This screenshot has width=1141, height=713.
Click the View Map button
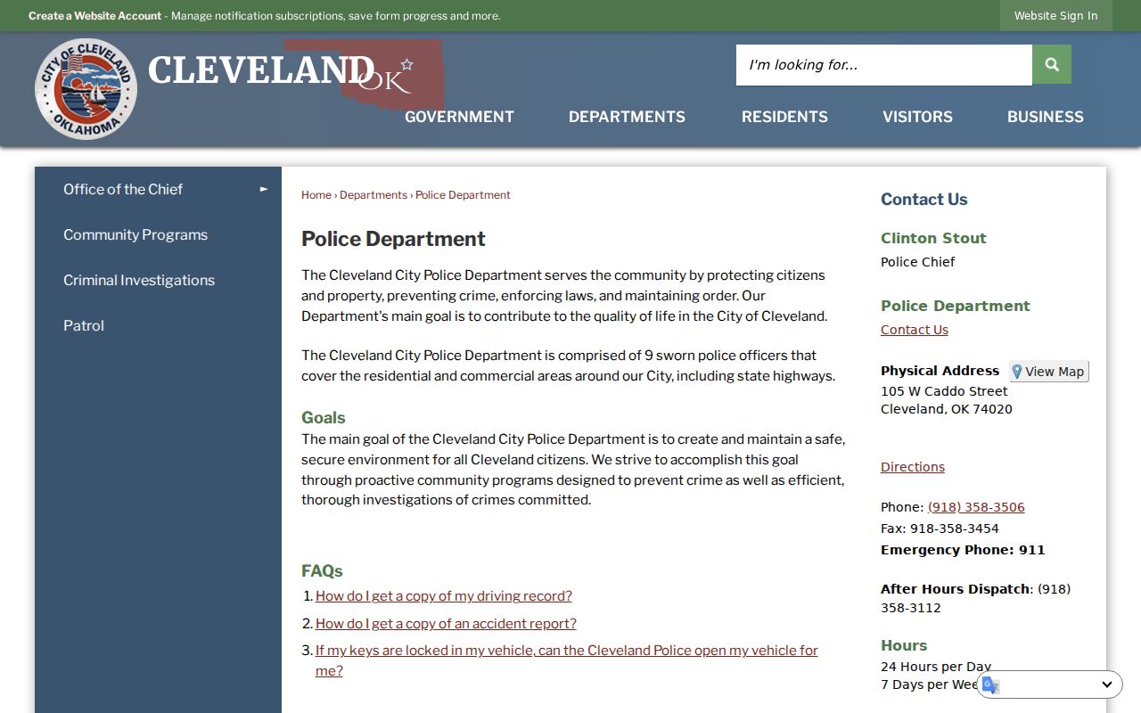pos(1048,372)
